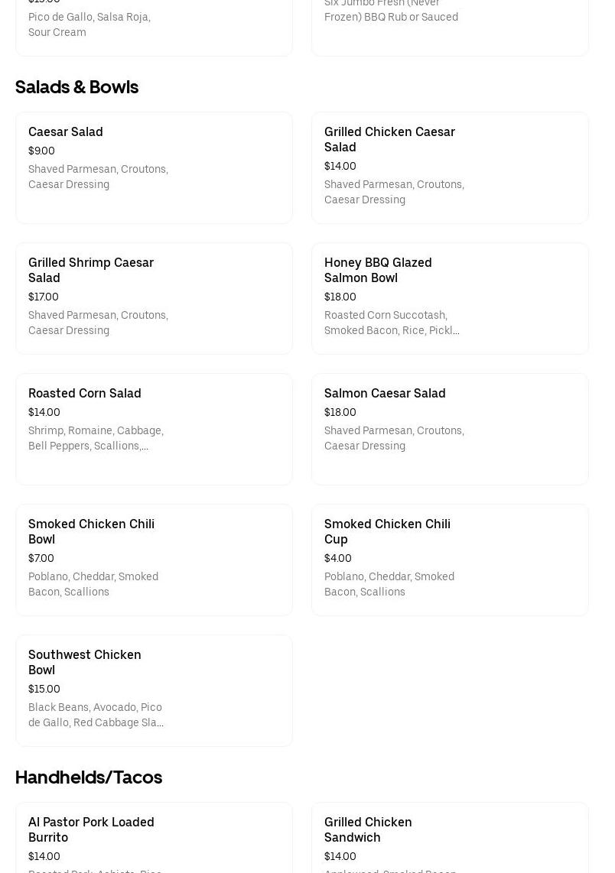Image resolution: width=615 pixels, height=873 pixels.
Task: Choose Honey BBQ Glazed Salmon Bowl
Action: (450, 298)
